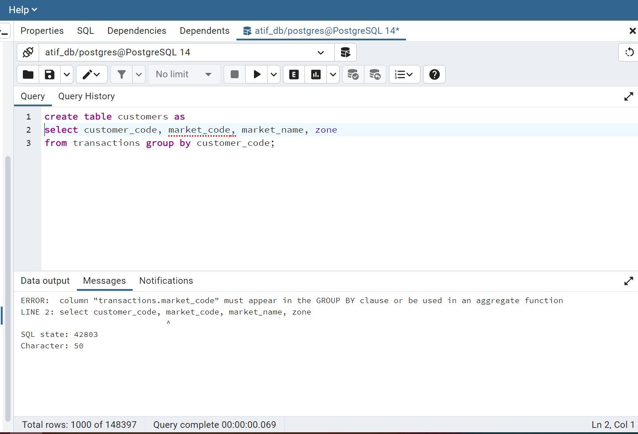Click the reset layout icon at right

tap(629, 52)
